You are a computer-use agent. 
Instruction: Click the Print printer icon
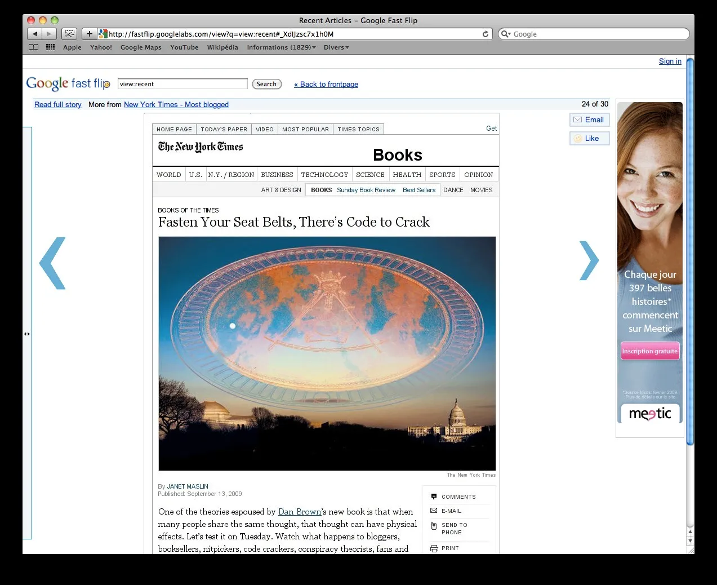click(434, 548)
